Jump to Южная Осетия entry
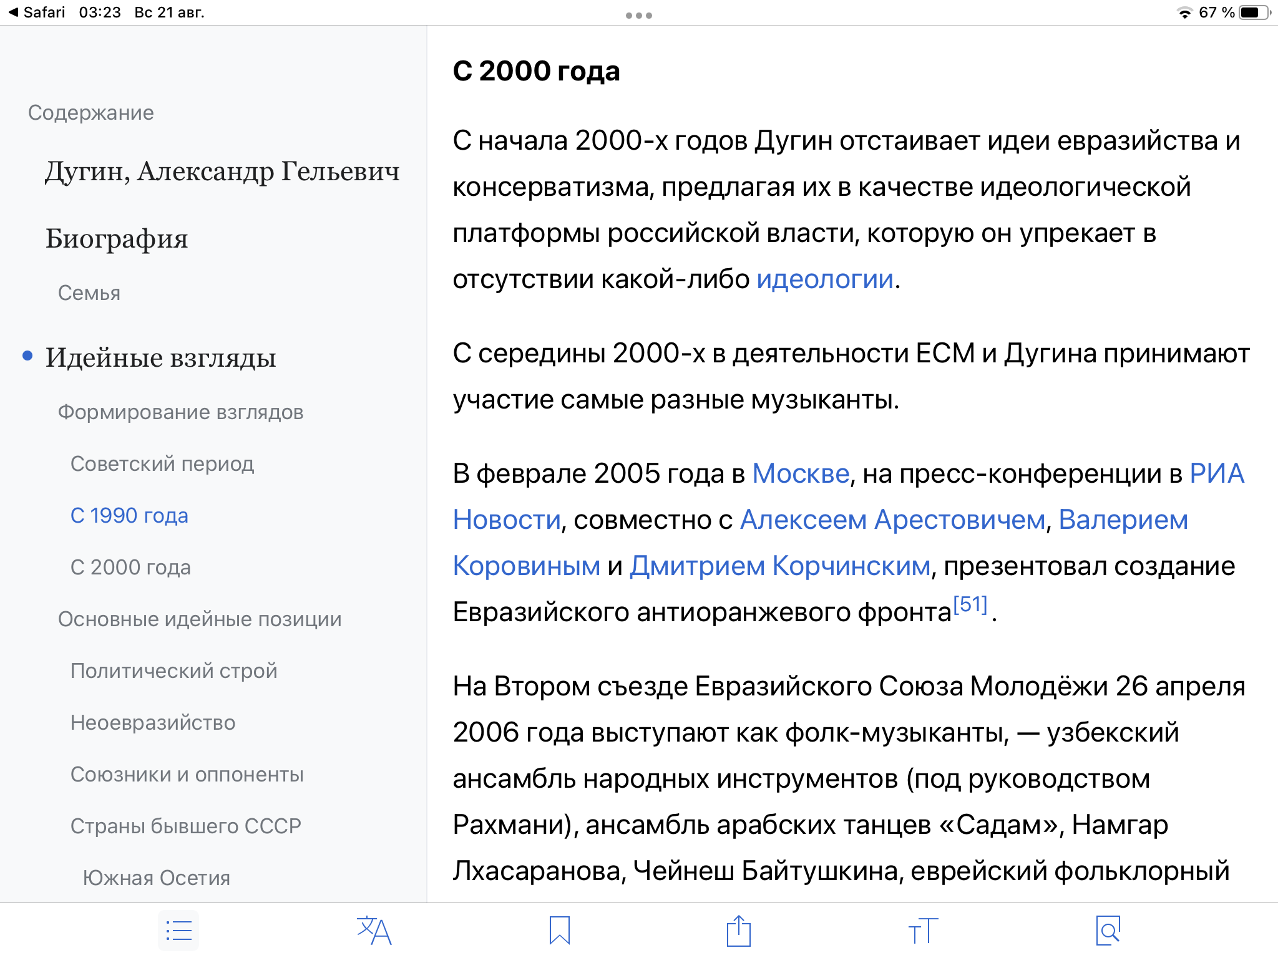 click(x=157, y=878)
